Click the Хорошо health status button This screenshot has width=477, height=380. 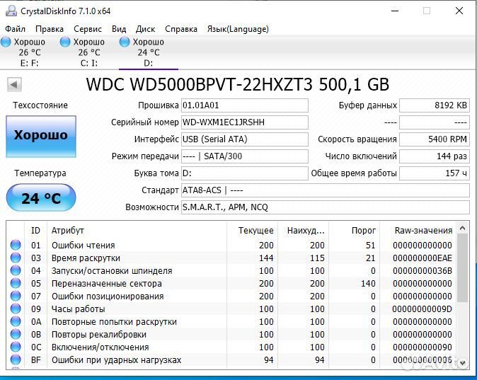pos(41,137)
